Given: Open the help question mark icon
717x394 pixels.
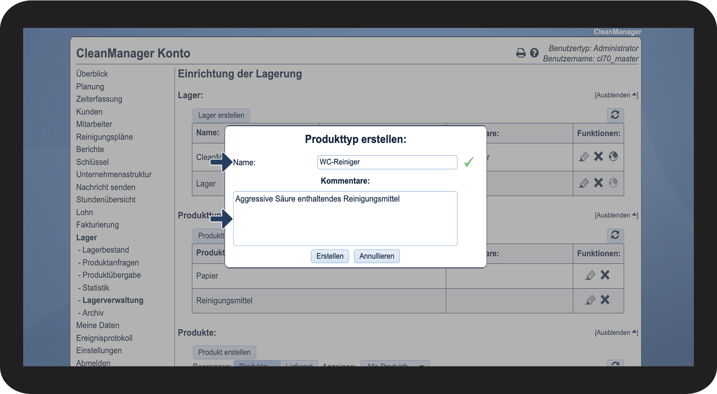Looking at the screenshot, I should (x=534, y=53).
